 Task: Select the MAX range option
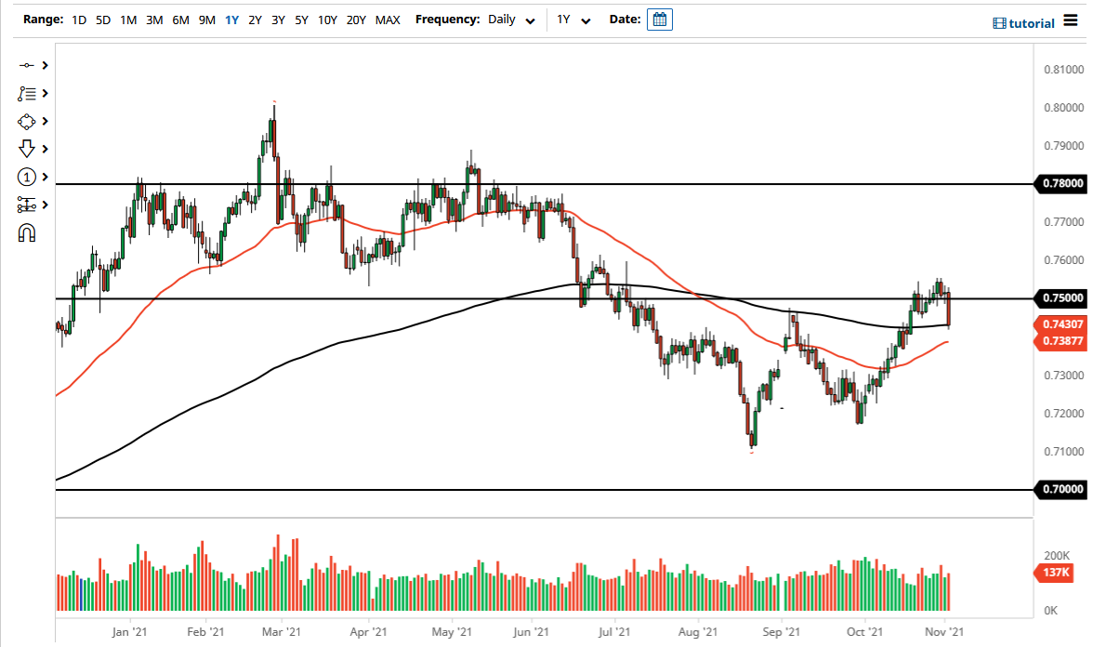pos(388,19)
